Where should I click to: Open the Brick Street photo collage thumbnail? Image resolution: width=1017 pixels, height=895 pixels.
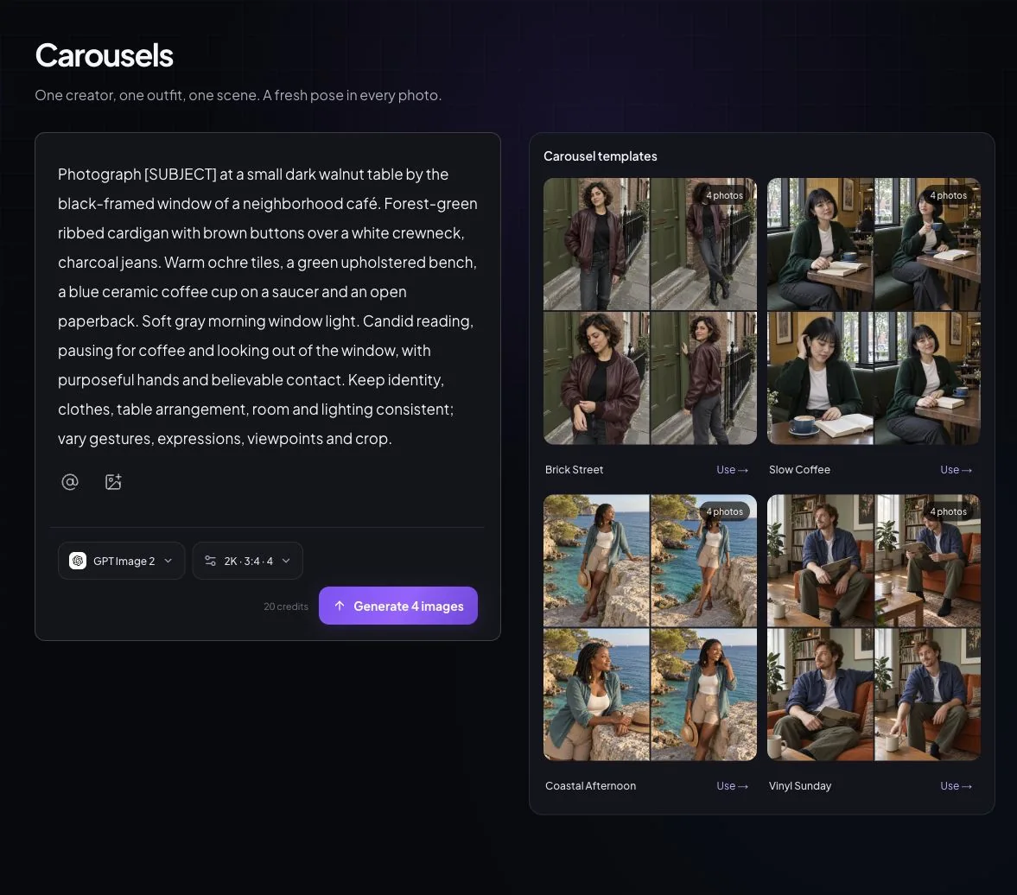pos(650,311)
